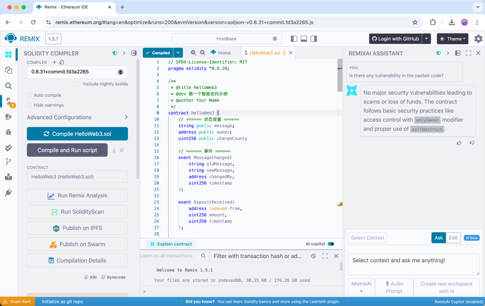Screen dimensions: 485x306
Task: Run SolidityScan
Action: (x=77, y=212)
